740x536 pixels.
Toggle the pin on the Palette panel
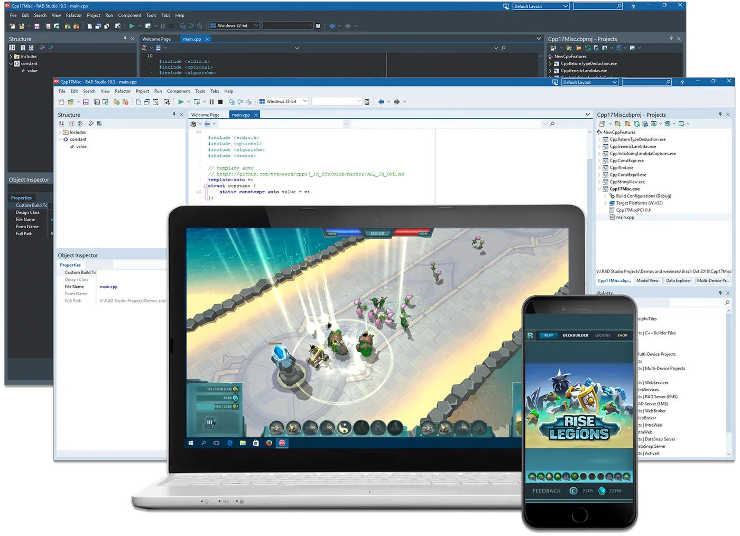coord(720,293)
